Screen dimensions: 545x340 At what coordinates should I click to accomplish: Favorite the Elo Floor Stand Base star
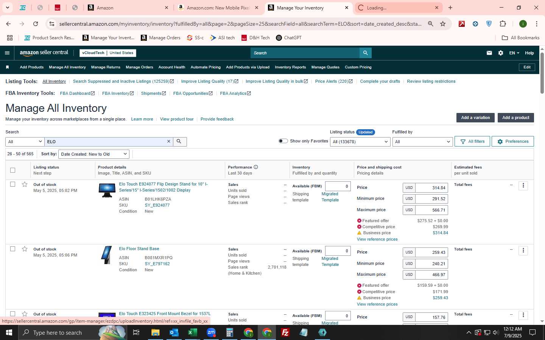coord(25,249)
